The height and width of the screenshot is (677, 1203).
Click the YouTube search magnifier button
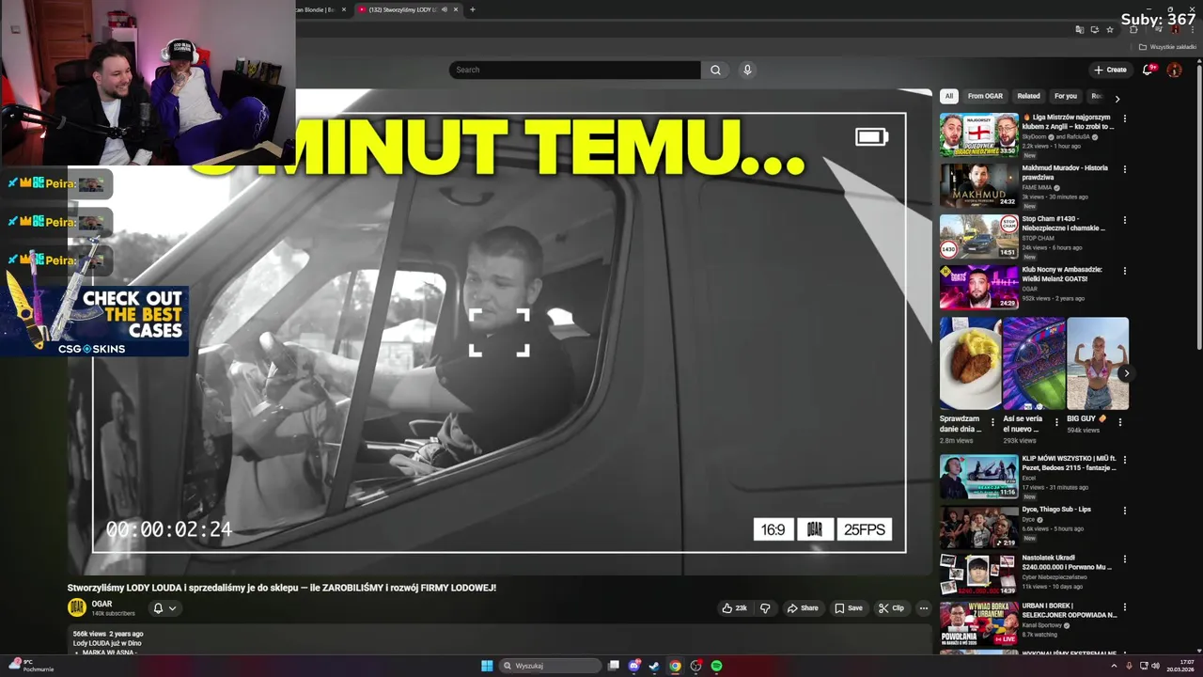pos(715,70)
